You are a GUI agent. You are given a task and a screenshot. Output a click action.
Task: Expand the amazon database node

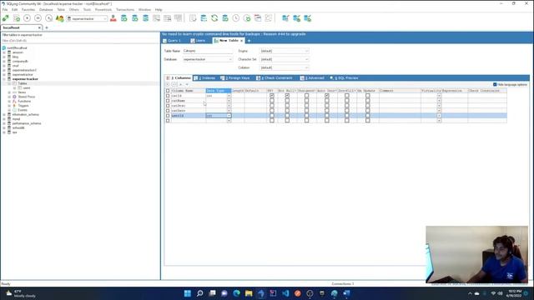click(x=4, y=52)
